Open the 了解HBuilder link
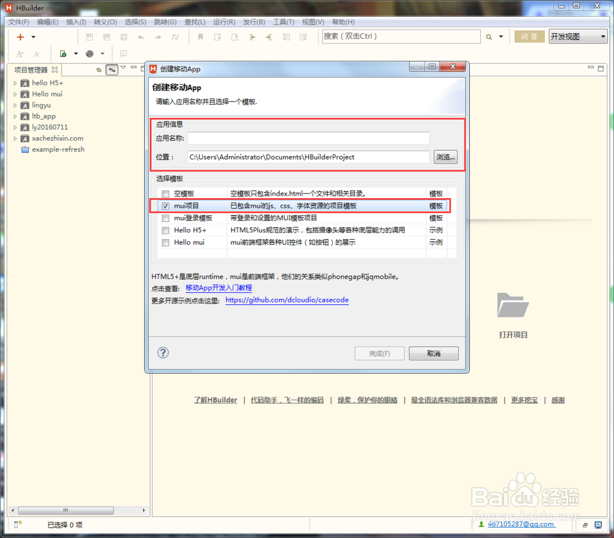The width and height of the screenshot is (614, 538). [x=216, y=400]
